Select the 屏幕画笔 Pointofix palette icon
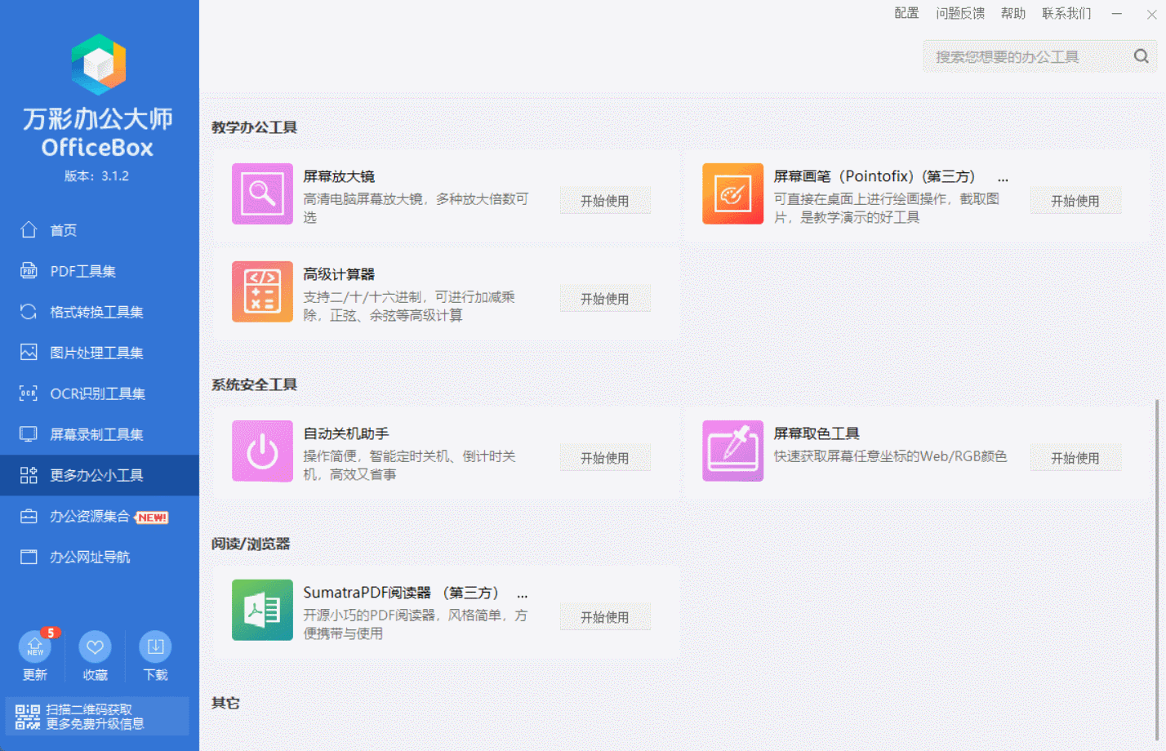 pyautogui.click(x=732, y=193)
